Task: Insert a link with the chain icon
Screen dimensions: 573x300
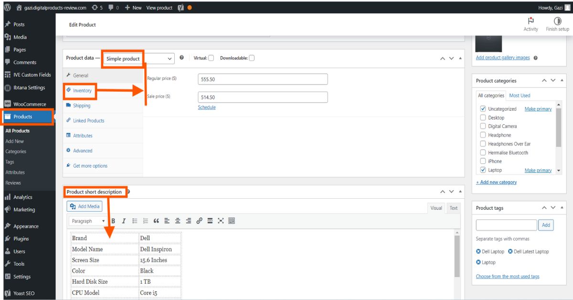Action: (199, 221)
